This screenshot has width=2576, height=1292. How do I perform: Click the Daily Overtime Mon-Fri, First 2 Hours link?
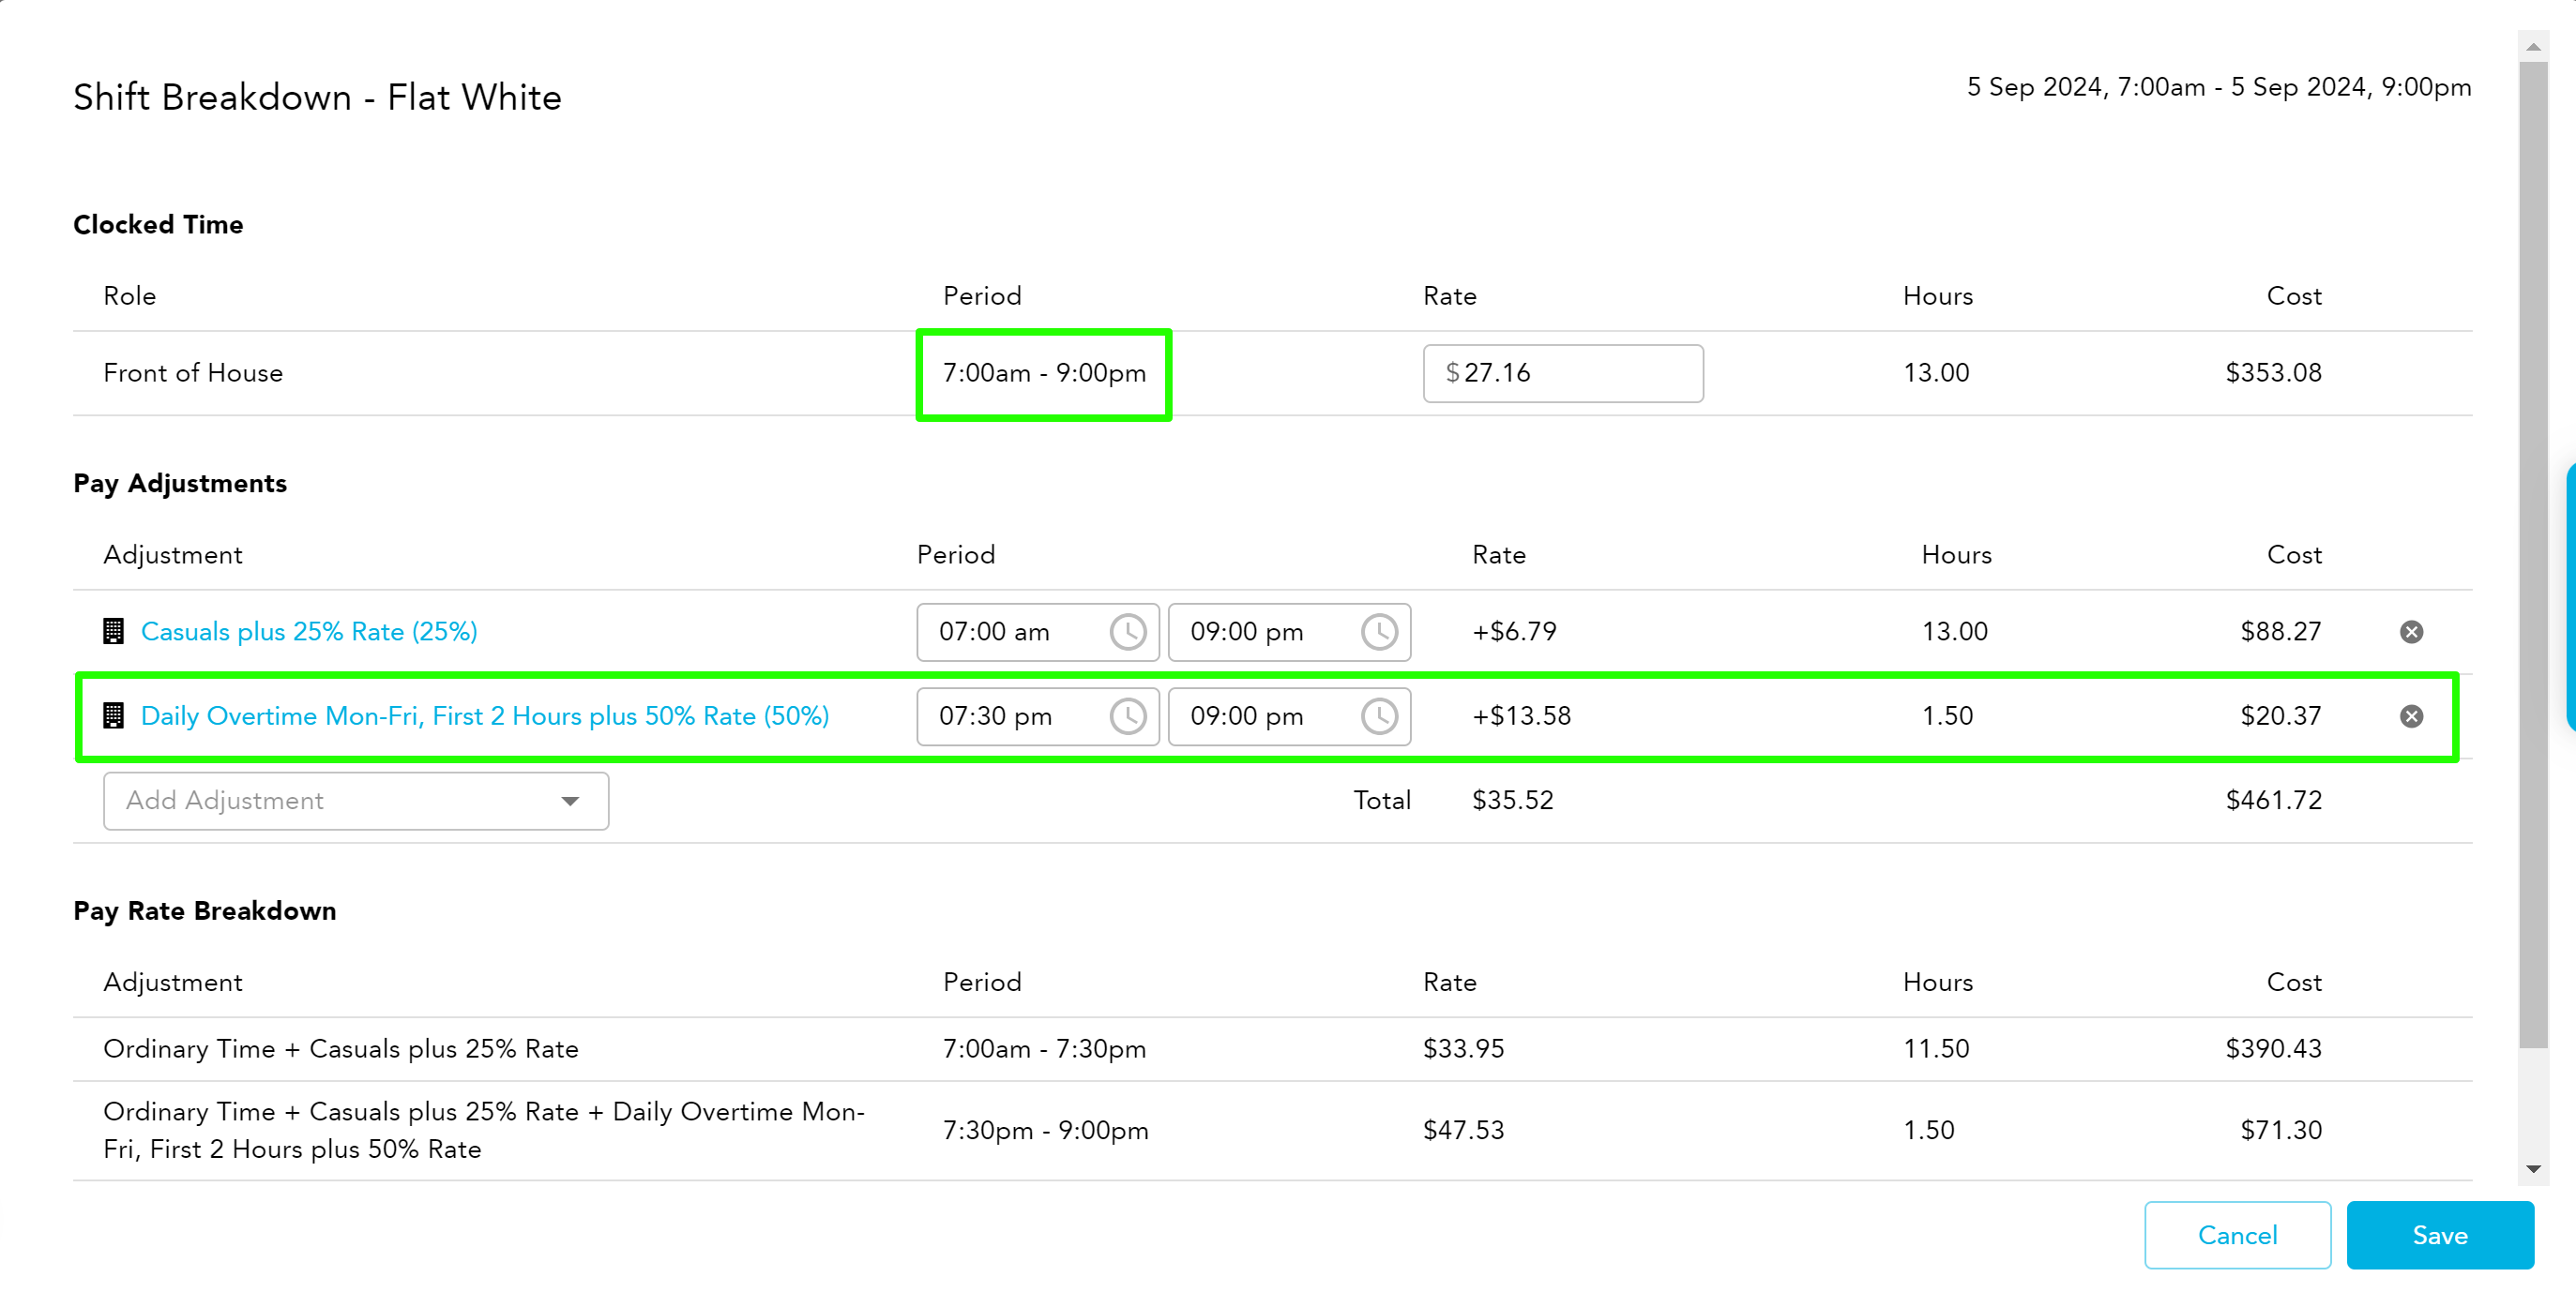coord(485,715)
